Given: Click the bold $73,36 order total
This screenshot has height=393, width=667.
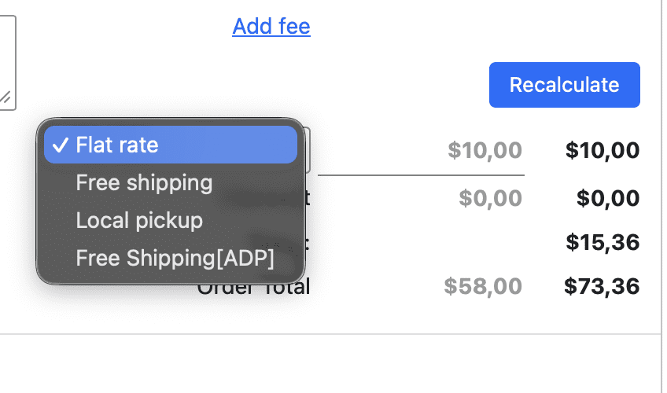Looking at the screenshot, I should click(x=602, y=287).
